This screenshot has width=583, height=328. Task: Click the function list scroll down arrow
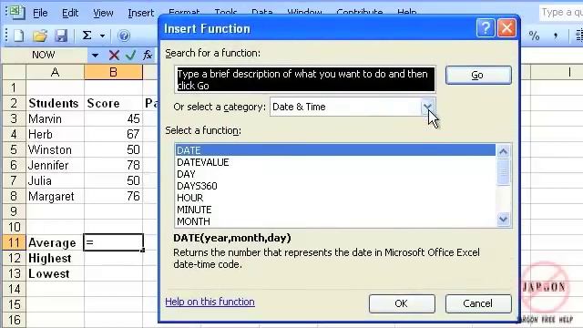point(504,219)
